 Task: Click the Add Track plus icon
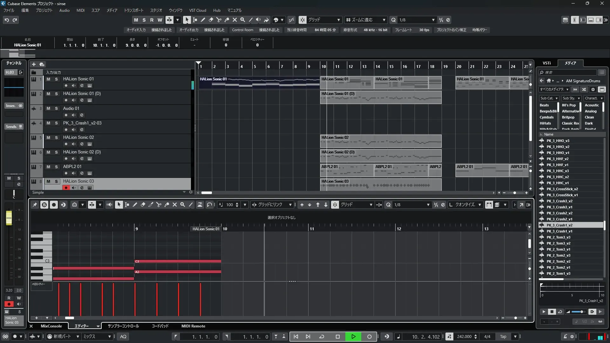(34, 64)
